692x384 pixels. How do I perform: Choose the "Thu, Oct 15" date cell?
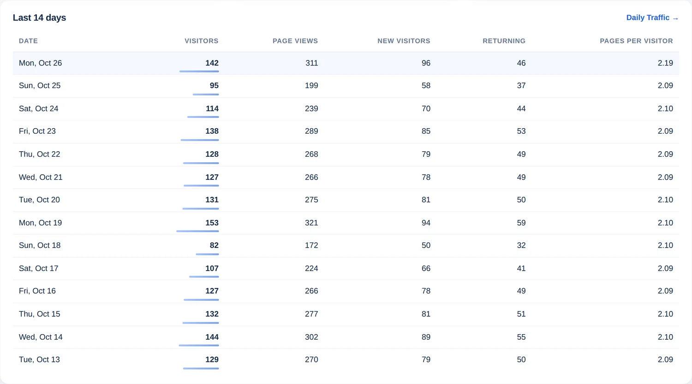[40, 314]
